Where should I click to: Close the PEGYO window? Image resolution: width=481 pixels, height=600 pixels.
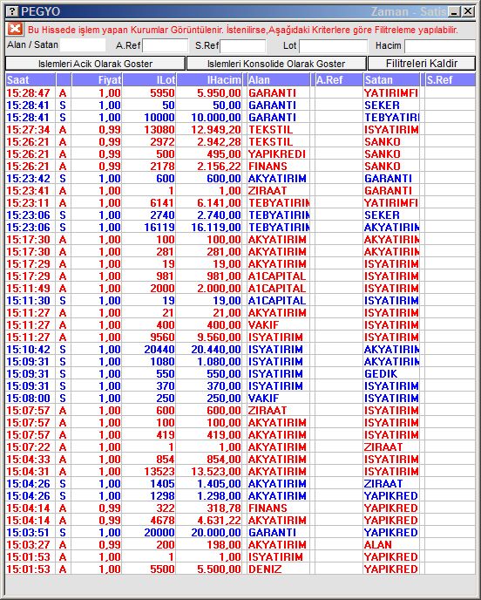click(x=468, y=11)
